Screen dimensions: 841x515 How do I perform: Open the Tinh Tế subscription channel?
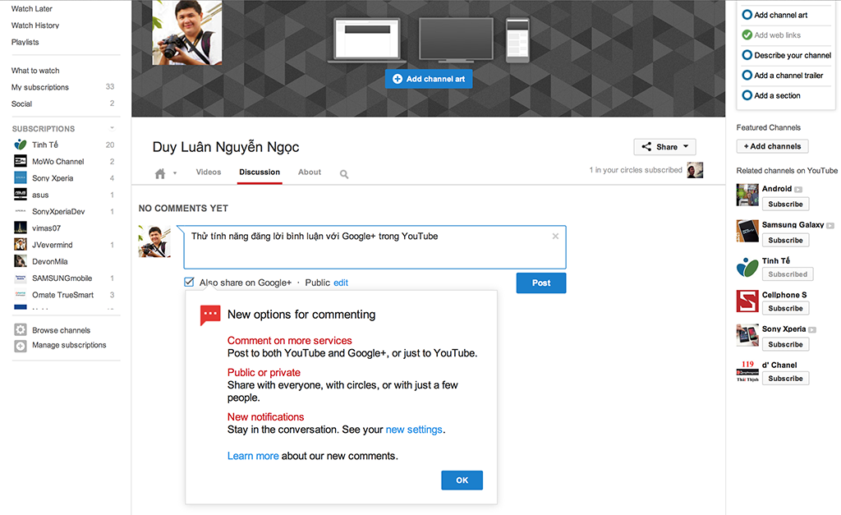coord(45,145)
